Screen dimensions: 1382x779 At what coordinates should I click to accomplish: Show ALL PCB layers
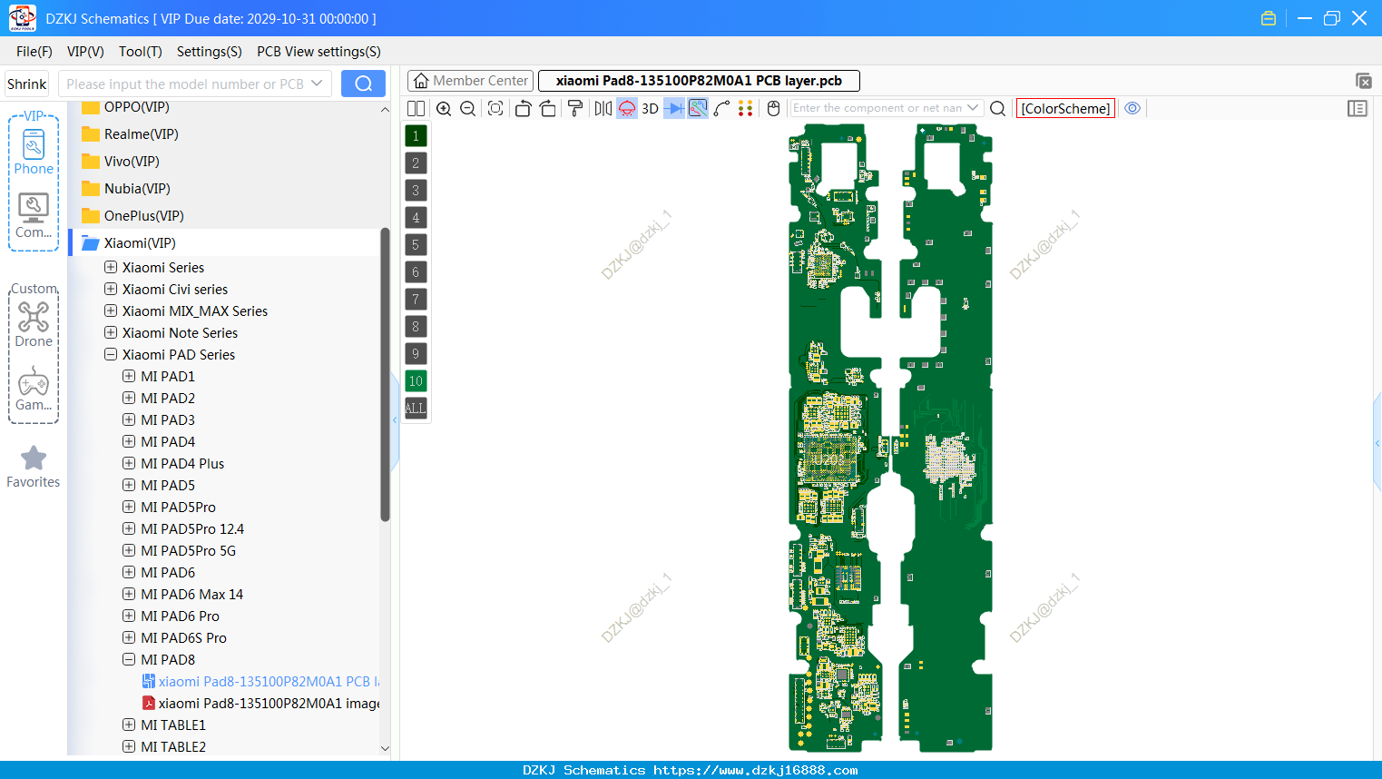pos(416,409)
